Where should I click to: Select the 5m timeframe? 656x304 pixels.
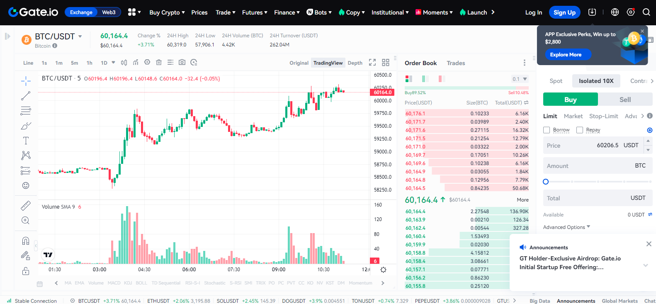75,63
